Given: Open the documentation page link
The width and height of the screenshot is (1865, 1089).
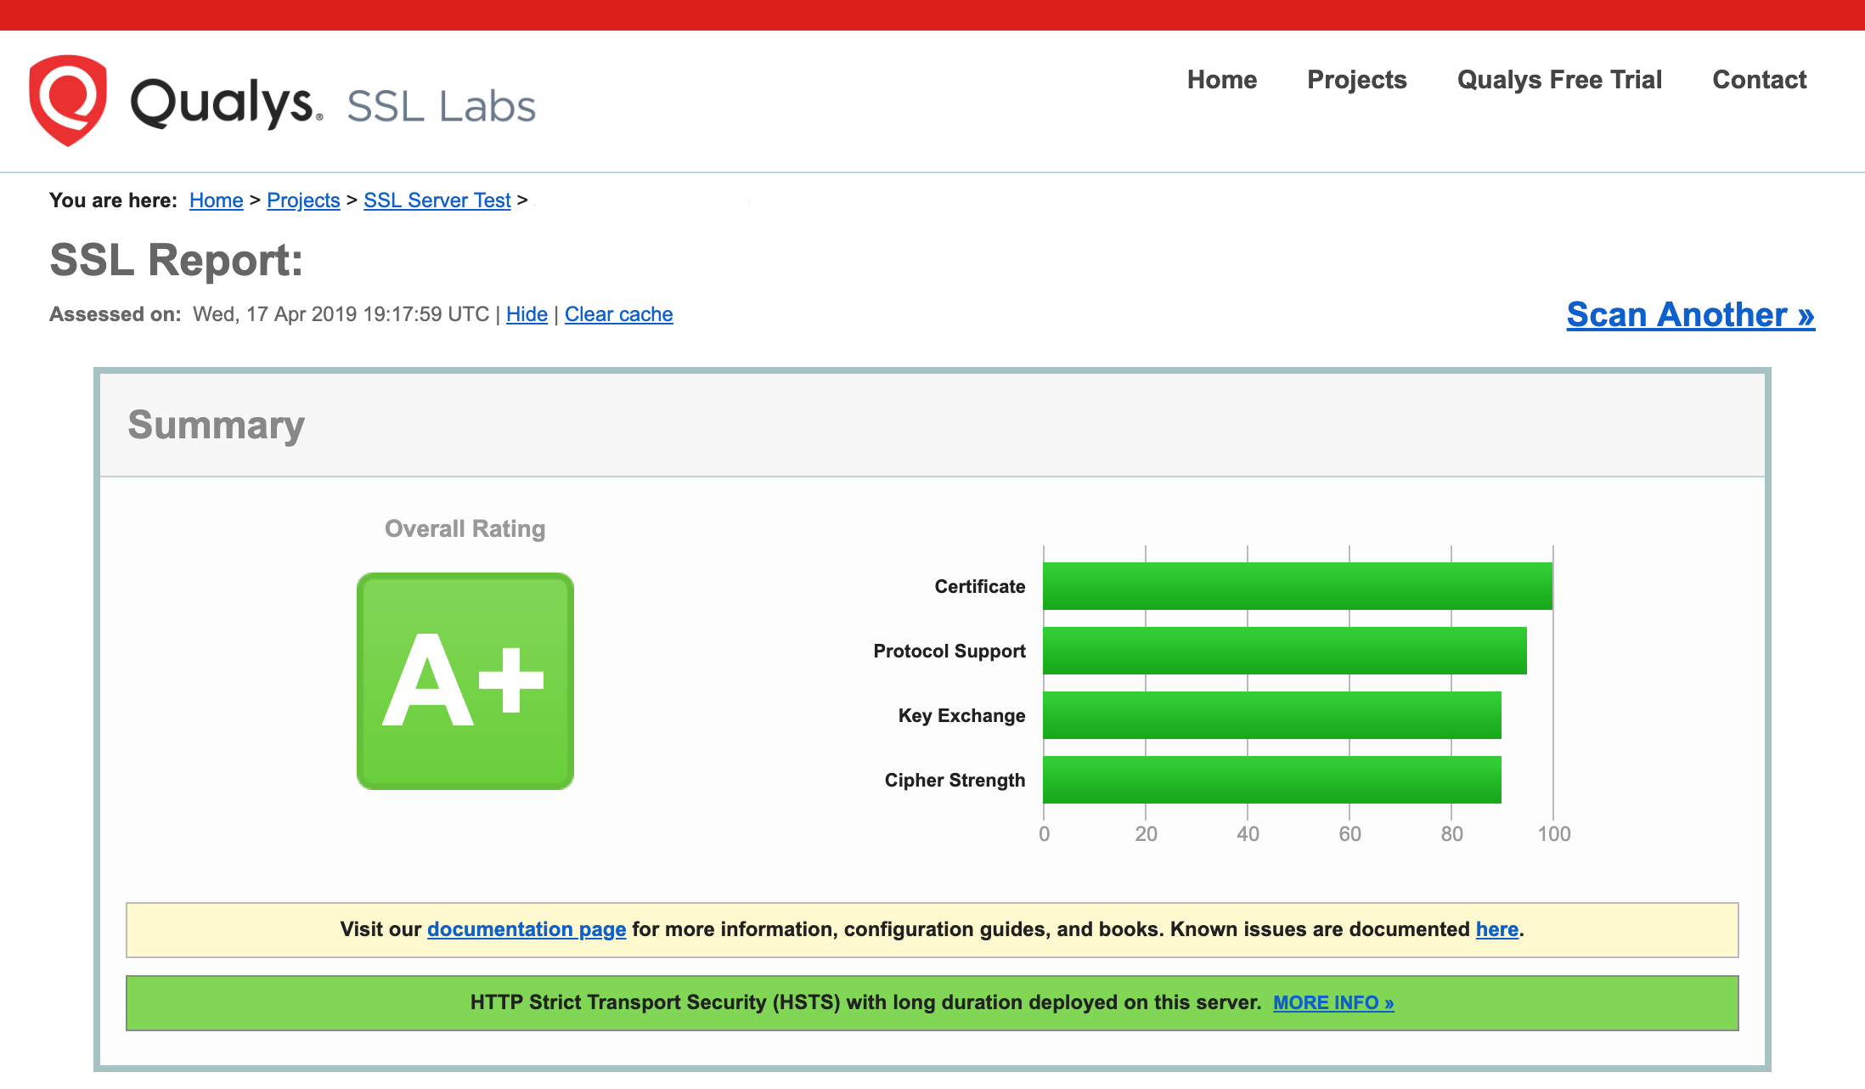Looking at the screenshot, I should point(526,929).
